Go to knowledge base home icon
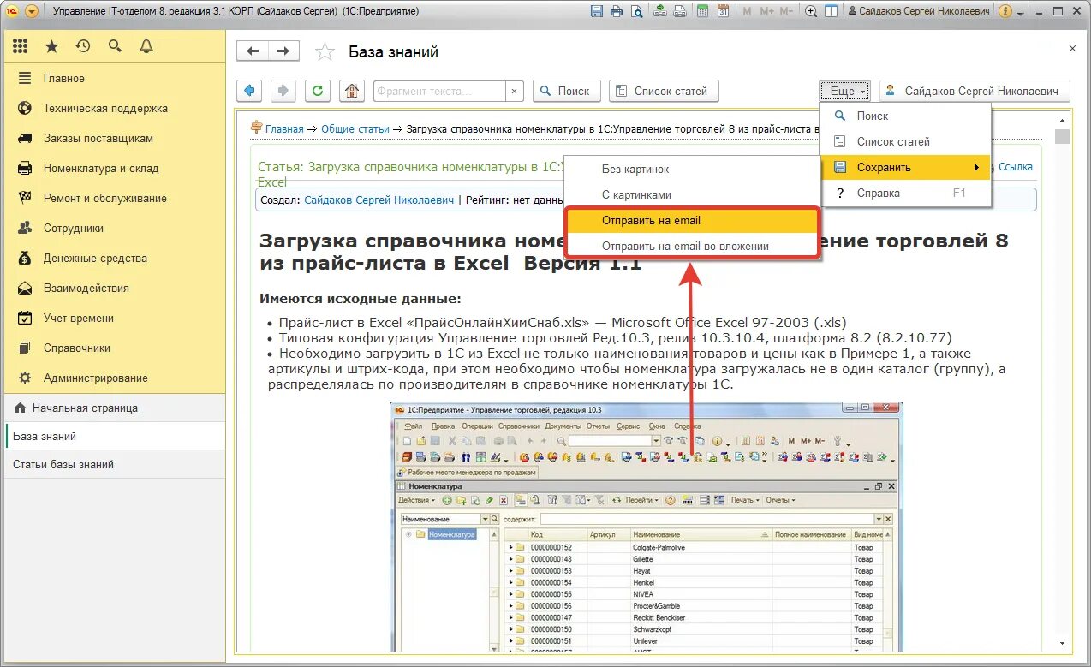Image resolution: width=1091 pixels, height=667 pixels. (x=350, y=91)
